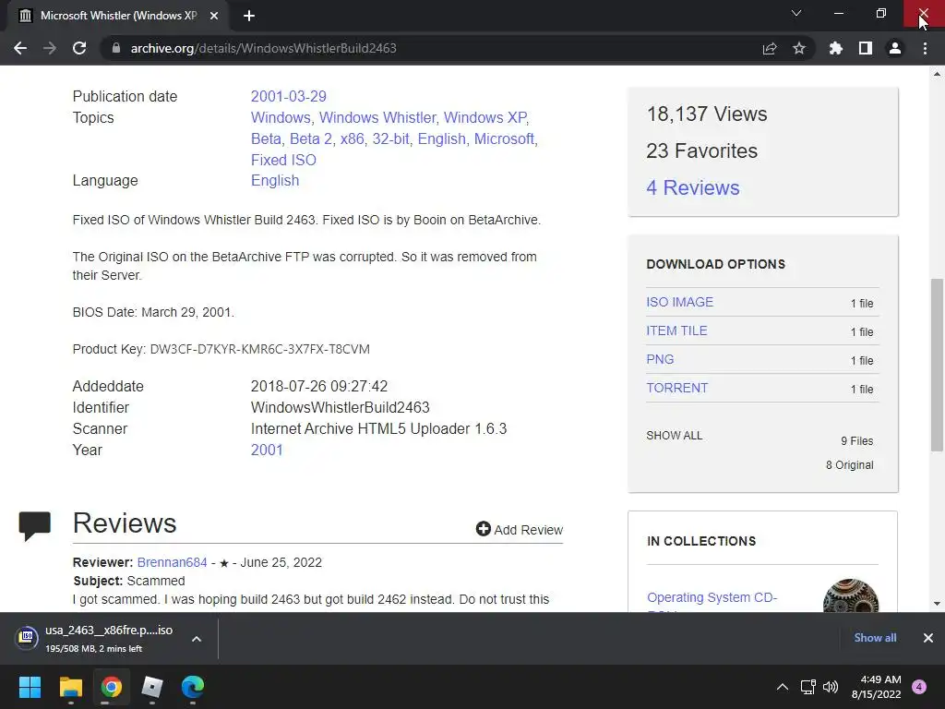Image resolution: width=945 pixels, height=709 pixels.
Task: Click the browser forward arrow
Action: pos(50,48)
